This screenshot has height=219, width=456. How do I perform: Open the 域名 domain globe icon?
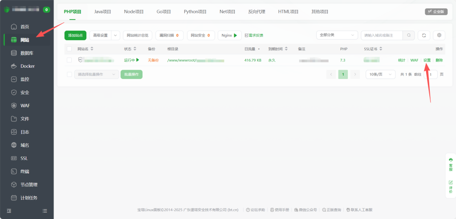[14, 145]
